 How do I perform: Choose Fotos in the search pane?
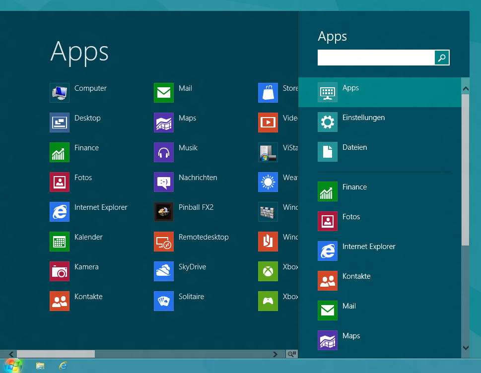tap(380, 221)
